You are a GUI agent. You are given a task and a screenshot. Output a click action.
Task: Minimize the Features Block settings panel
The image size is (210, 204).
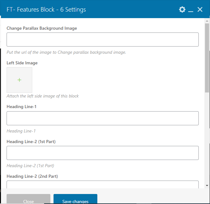tap(191, 10)
